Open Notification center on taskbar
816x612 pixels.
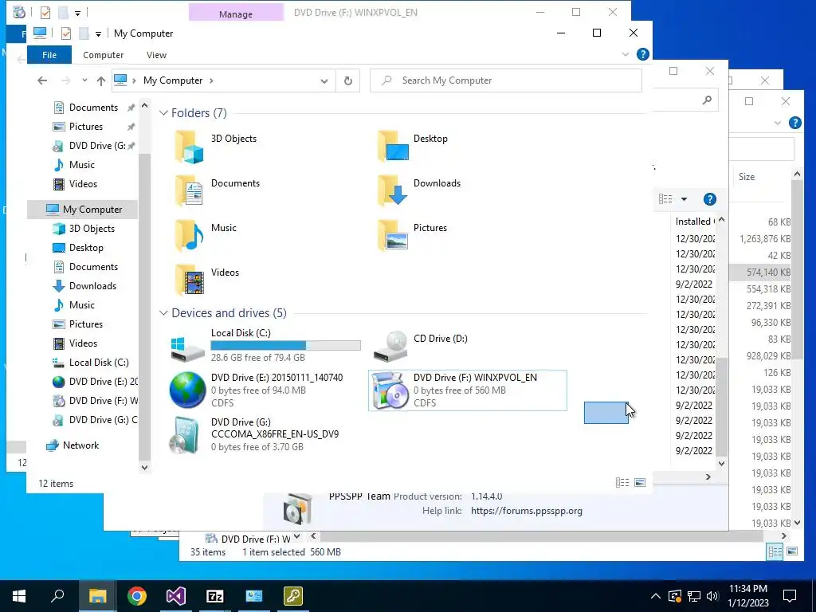pos(790,596)
